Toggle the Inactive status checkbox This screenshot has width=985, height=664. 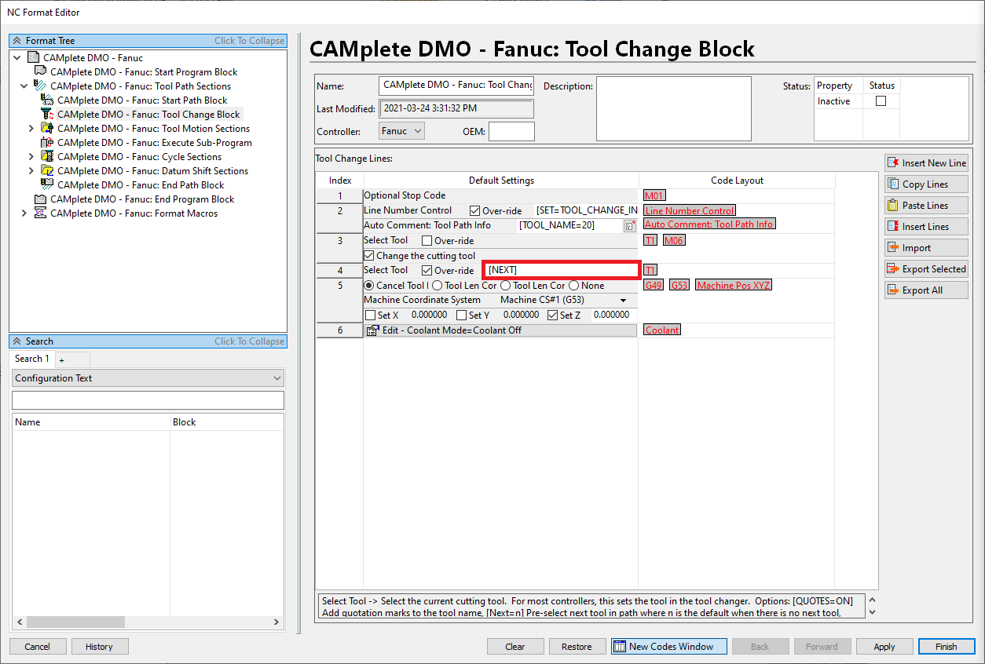pyautogui.click(x=881, y=101)
